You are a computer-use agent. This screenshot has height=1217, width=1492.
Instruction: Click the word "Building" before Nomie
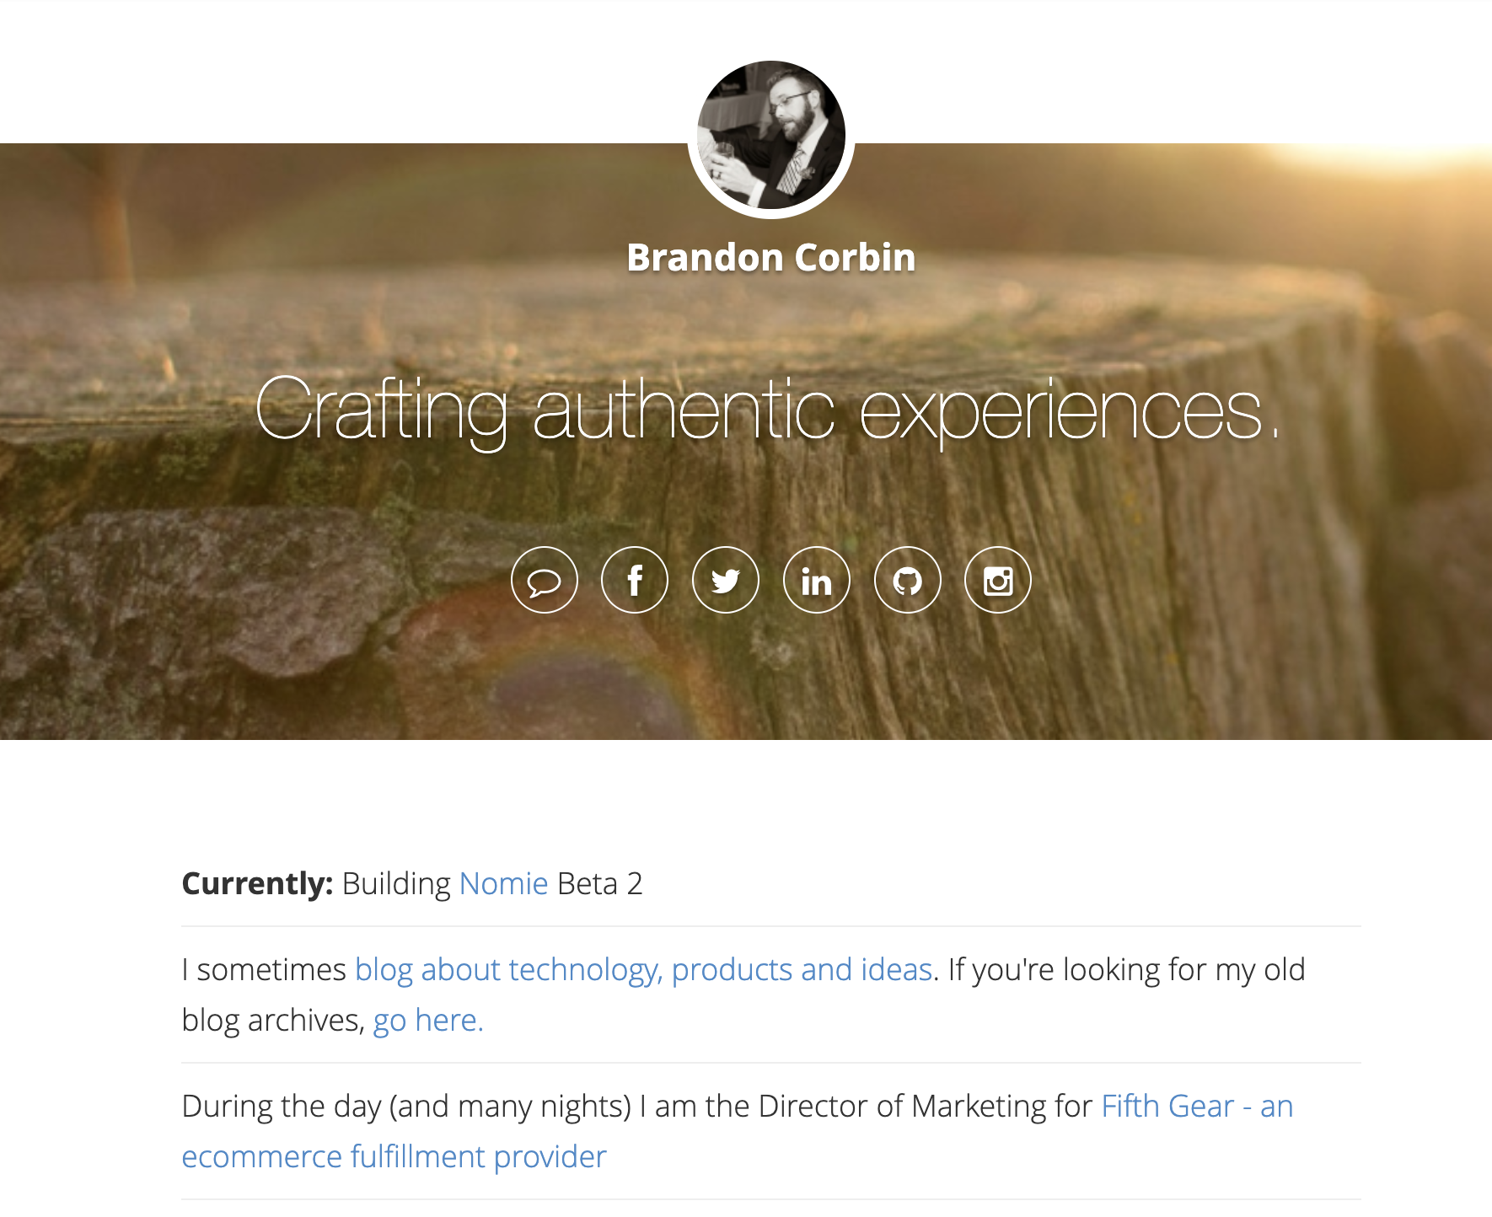(x=396, y=883)
